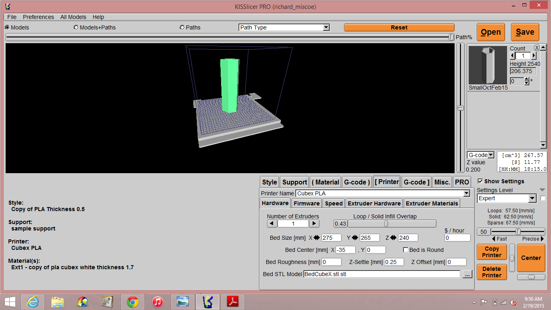551x310 pixels.
Task: Open the photo viewer taskbar icon
Action: click(x=183, y=302)
